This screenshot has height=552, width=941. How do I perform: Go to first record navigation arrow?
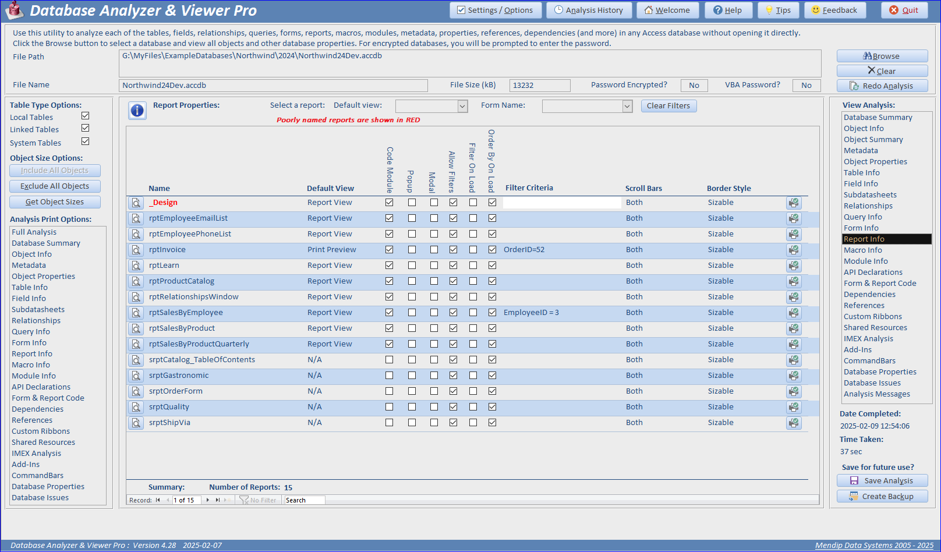point(158,500)
